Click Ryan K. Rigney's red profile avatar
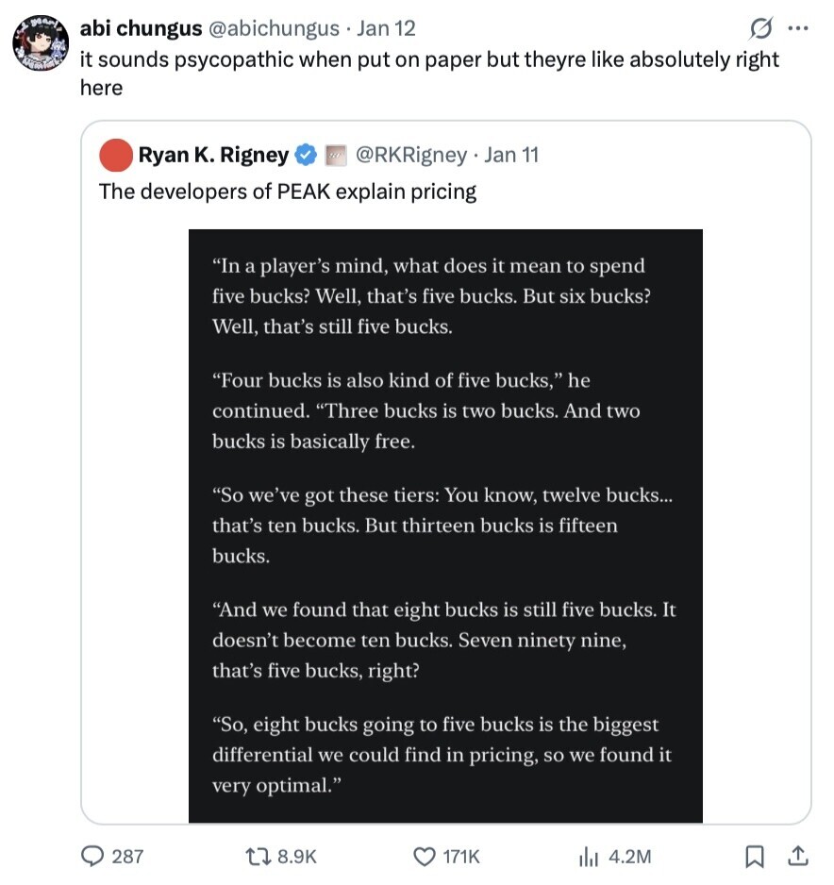Viewport: 834px width, 885px height. [115, 155]
